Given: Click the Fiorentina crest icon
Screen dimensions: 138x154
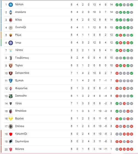Looking at the screenshot, I should pyautogui.click(x=11, y=88).
